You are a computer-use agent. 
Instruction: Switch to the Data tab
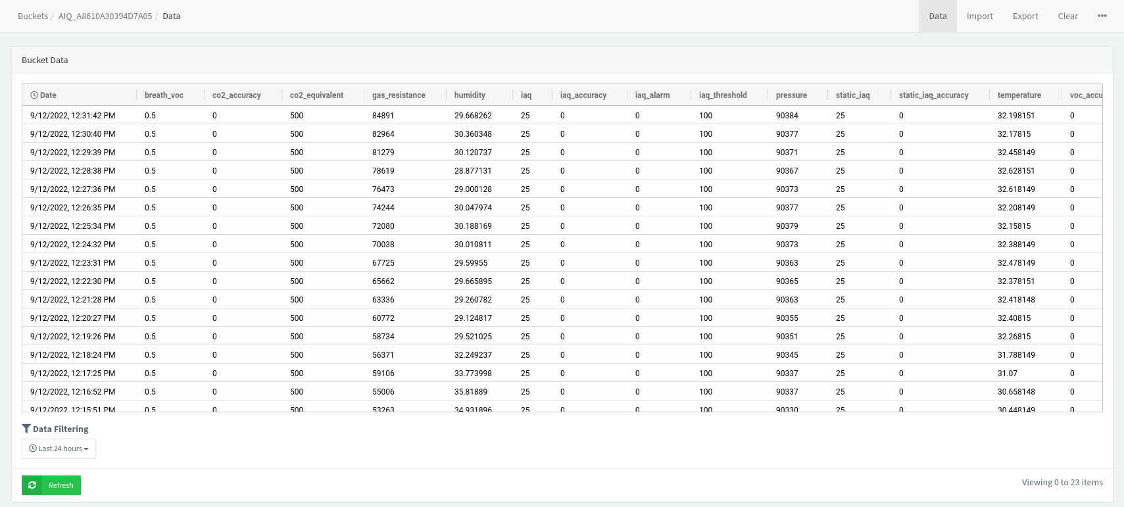pyautogui.click(x=937, y=16)
